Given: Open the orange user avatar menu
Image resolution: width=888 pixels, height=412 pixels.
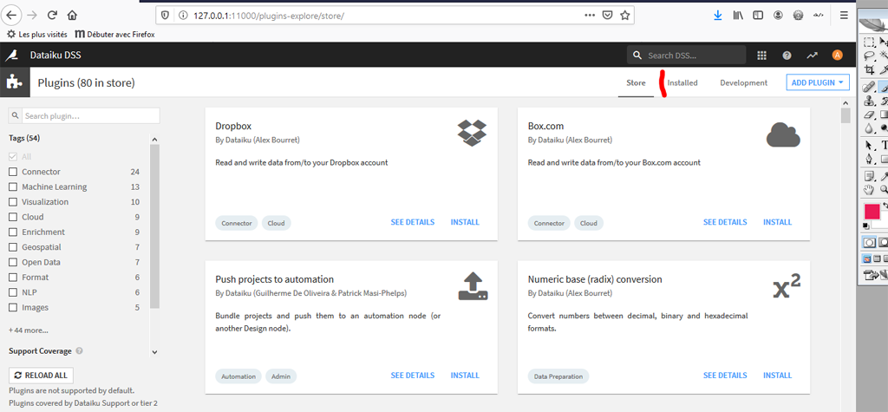Looking at the screenshot, I should click(837, 55).
